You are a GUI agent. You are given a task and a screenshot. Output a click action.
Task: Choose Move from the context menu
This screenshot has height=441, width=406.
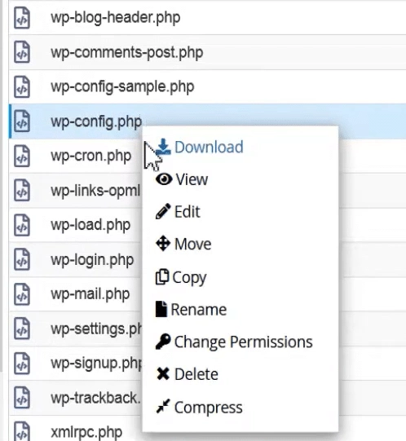coord(192,244)
